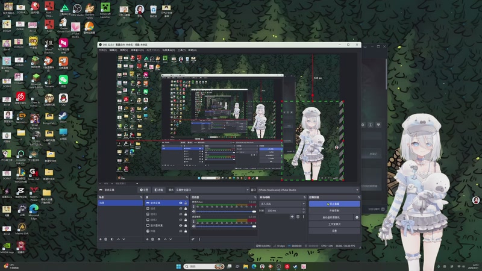Open advanced audio properties icon below the mixer
The height and width of the screenshot is (271, 482).
(x=193, y=239)
